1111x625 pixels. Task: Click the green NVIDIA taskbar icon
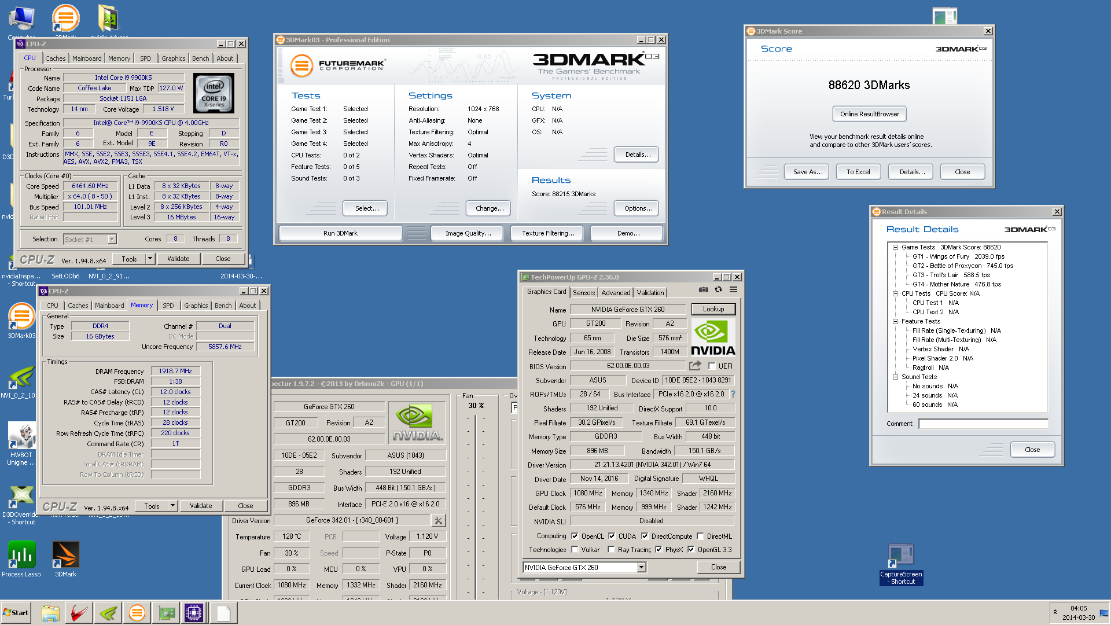[x=108, y=613]
